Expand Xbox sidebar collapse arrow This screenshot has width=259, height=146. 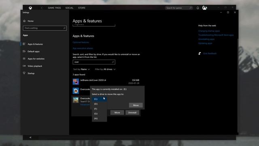(x=30, y=137)
